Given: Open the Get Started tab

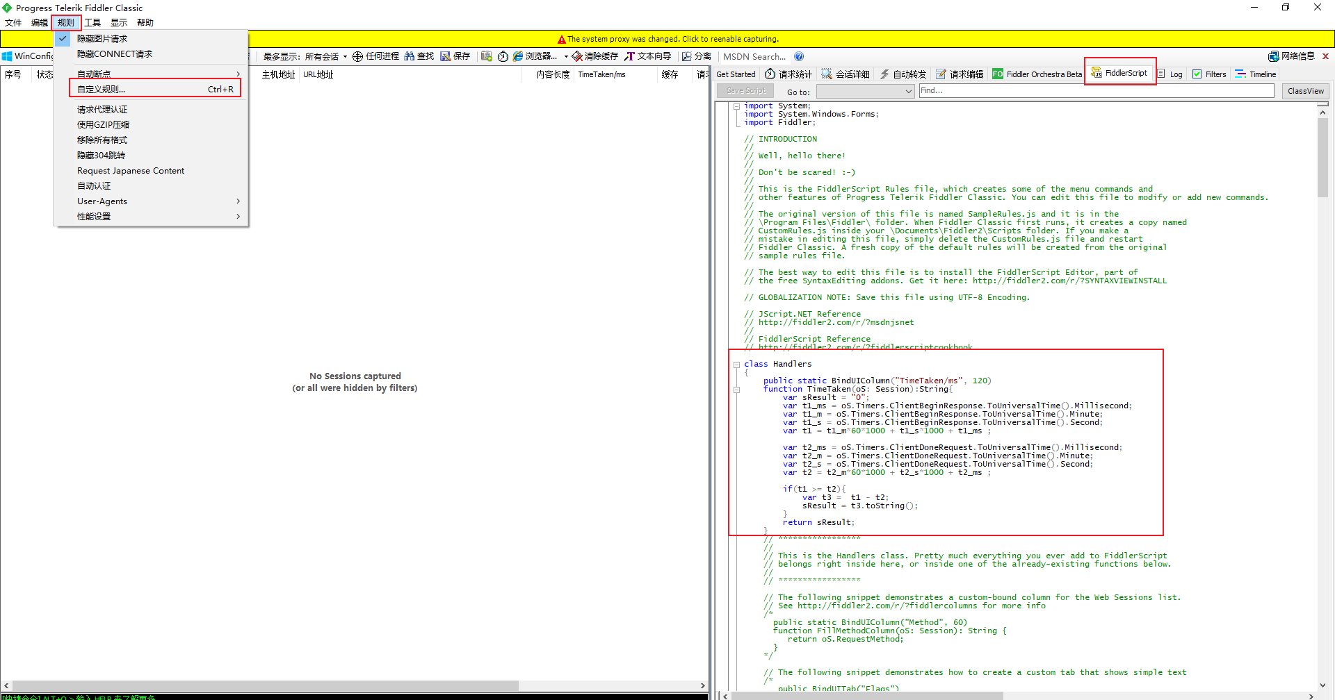Looking at the screenshot, I should 736,74.
